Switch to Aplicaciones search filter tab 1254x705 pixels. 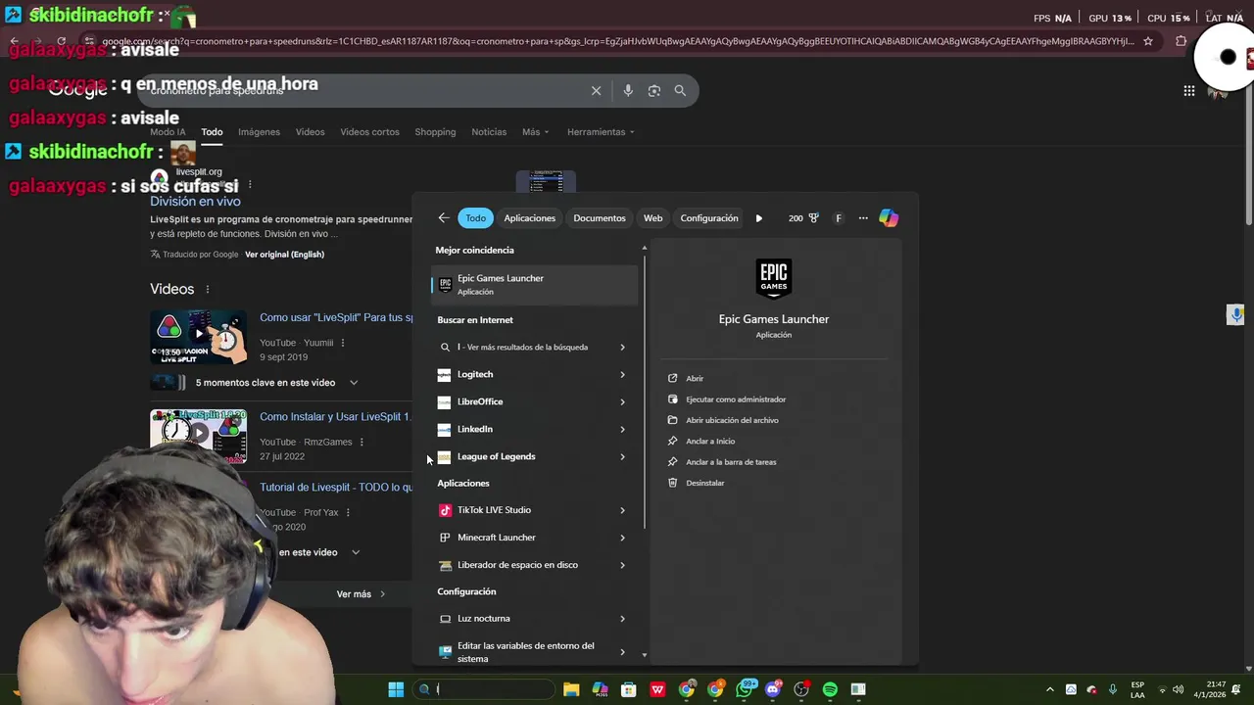click(x=529, y=218)
